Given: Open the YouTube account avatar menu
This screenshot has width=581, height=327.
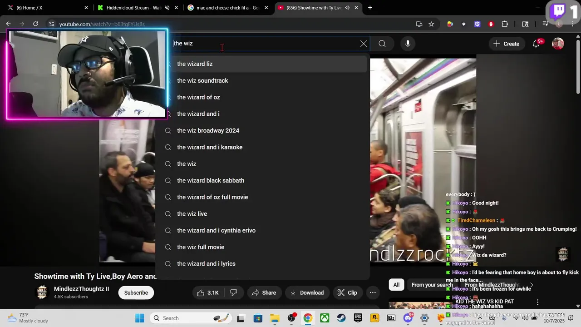Looking at the screenshot, I should click(x=558, y=44).
